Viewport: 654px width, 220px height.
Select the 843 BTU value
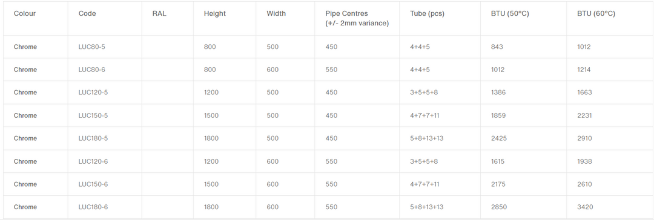(497, 47)
